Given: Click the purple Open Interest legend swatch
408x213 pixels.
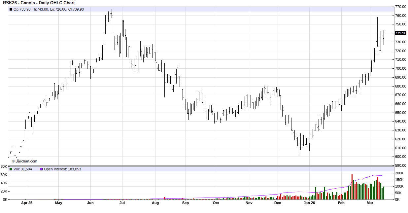Looking at the screenshot, I should point(41,169).
